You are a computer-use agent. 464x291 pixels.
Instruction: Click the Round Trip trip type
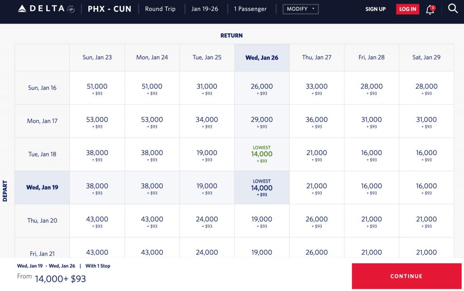[x=160, y=9]
